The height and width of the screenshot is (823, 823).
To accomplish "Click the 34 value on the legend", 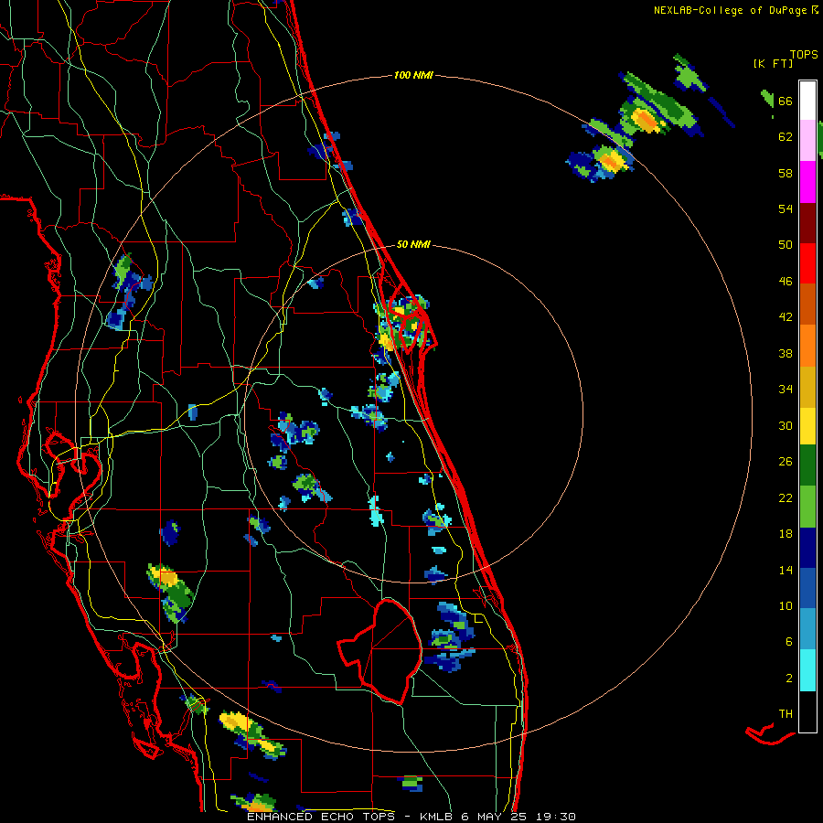I will pyautogui.click(x=786, y=390).
